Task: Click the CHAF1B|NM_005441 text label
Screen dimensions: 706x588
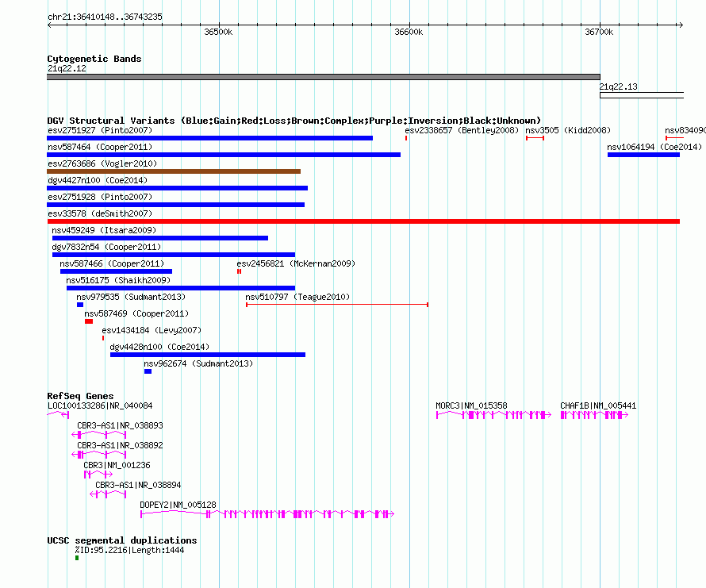Action: [598, 405]
